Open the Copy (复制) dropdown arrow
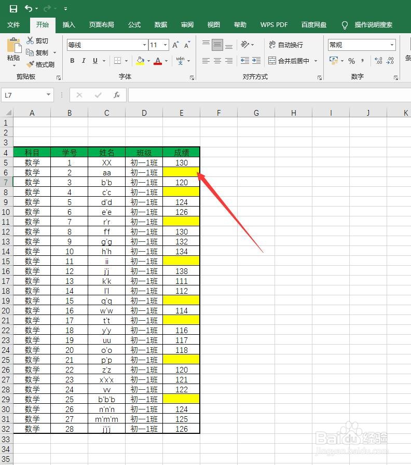This screenshot has height=465, width=411. click(54, 53)
